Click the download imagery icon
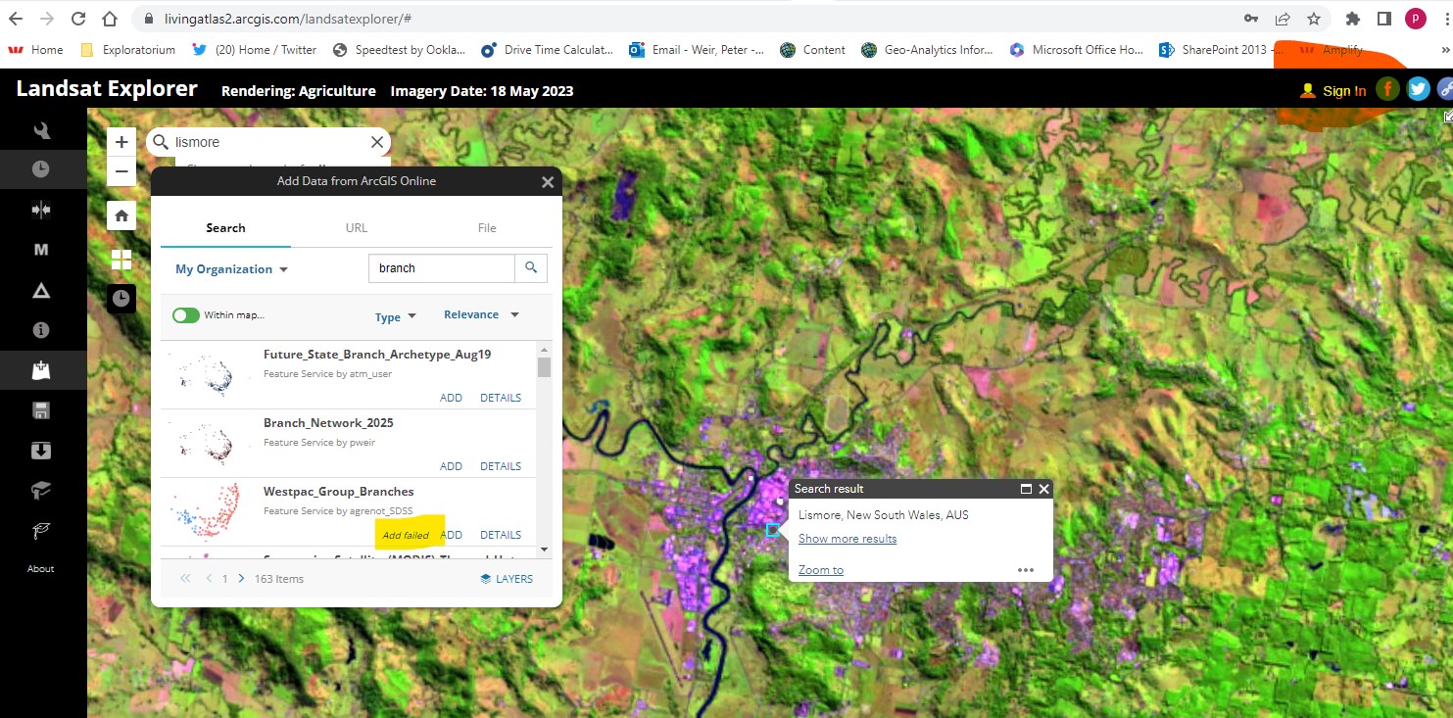This screenshot has width=1453, height=718. pos(40,450)
